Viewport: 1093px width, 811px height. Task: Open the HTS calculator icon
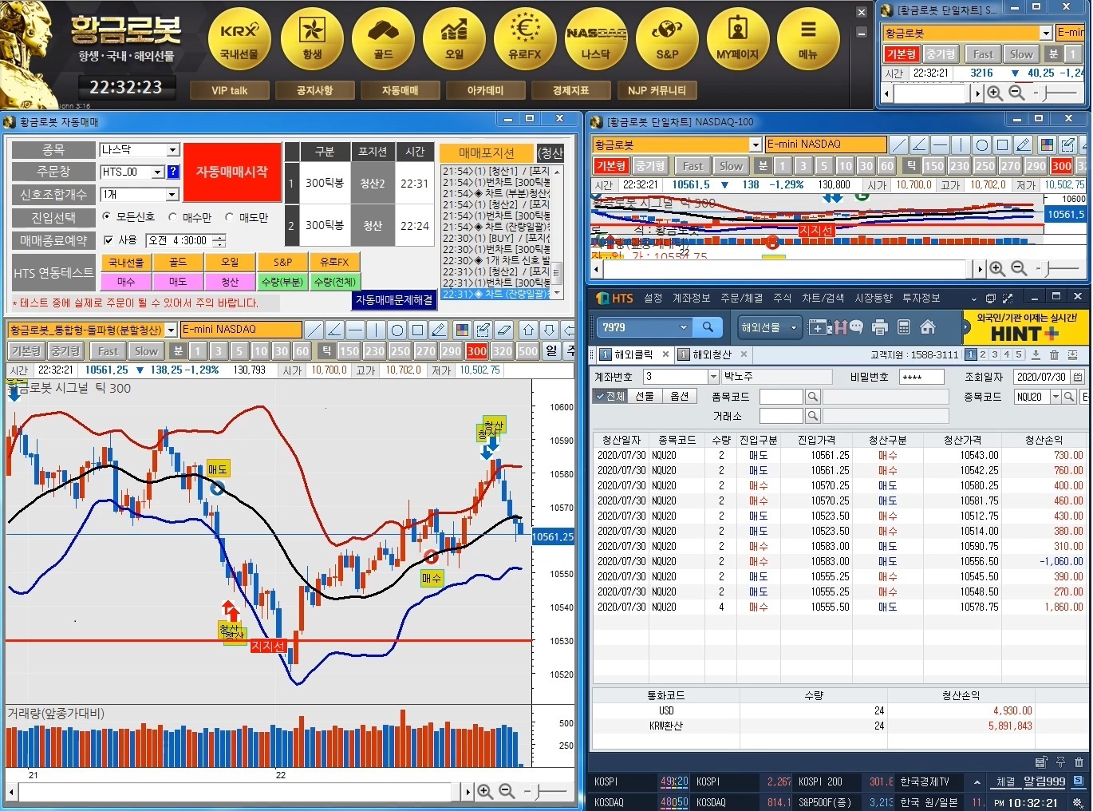904,327
